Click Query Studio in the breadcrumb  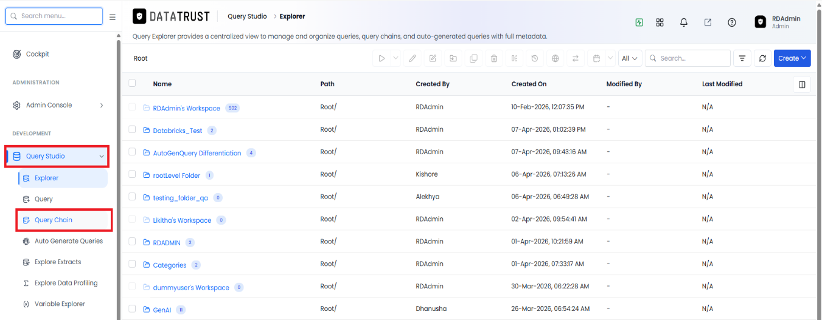(247, 16)
